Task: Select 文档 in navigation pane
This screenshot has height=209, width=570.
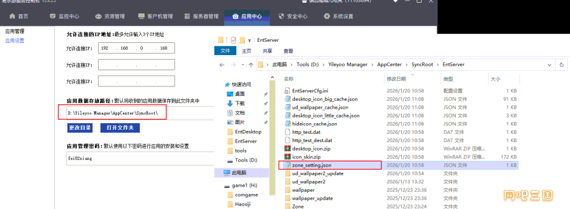Action: pos(235,113)
